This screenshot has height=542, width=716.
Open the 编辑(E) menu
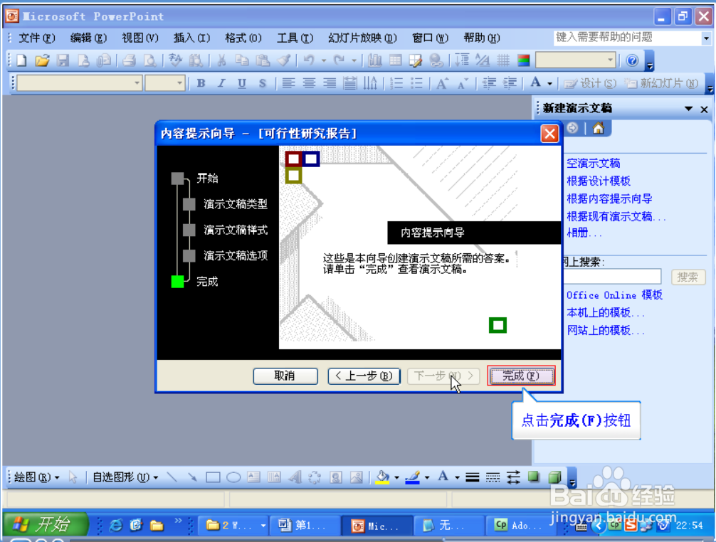(88, 38)
